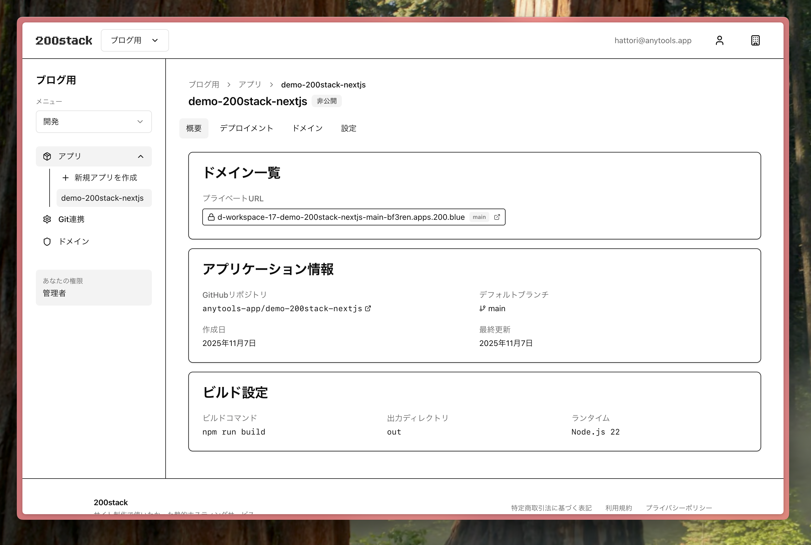Image resolution: width=811 pixels, height=545 pixels.
Task: Collapse the アプリ section chevron
Action: (x=140, y=156)
